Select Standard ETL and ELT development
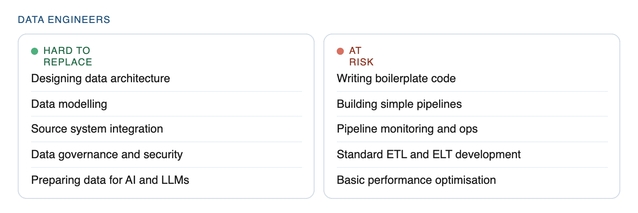This screenshot has height=213, width=638. coord(428,155)
